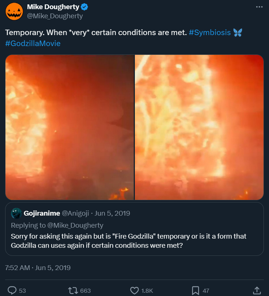Image resolution: width=269 pixels, height=296 pixels.
Task: Enlarge the right fire image
Action: pyautogui.click(x=199, y=127)
